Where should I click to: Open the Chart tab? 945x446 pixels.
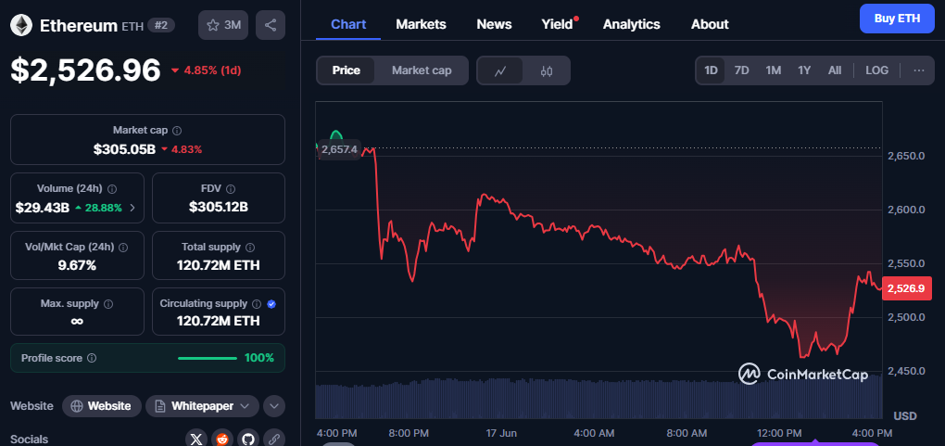click(x=348, y=24)
